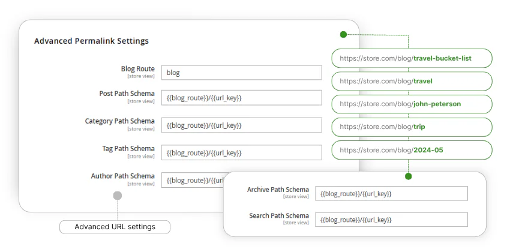Click the Archive Path Schema label
The width and height of the screenshot is (510, 252).
[278, 190]
